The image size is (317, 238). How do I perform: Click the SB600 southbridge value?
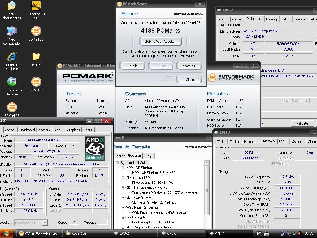pyautogui.click(x=289, y=49)
